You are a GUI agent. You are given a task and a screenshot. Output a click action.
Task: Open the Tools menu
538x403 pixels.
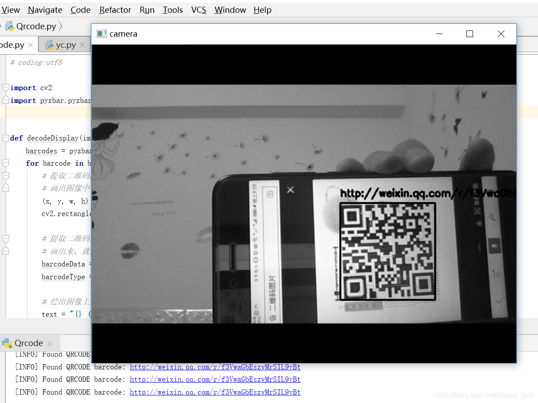pyautogui.click(x=172, y=10)
